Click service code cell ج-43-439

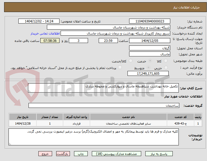point(180,123)
